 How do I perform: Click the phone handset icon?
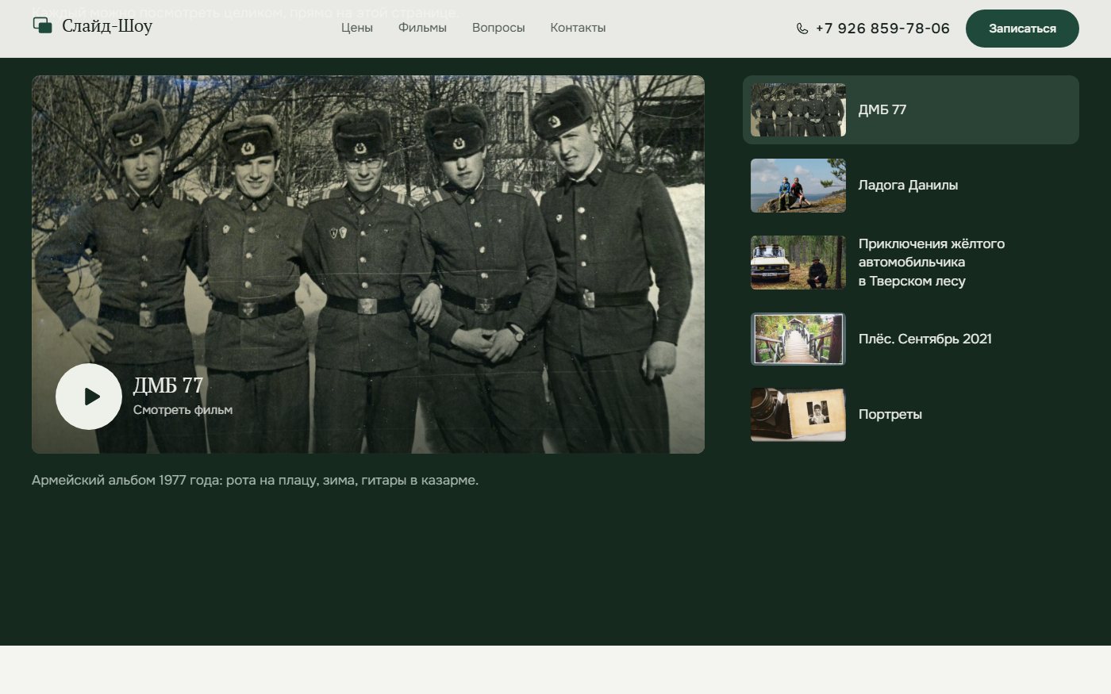point(802,29)
